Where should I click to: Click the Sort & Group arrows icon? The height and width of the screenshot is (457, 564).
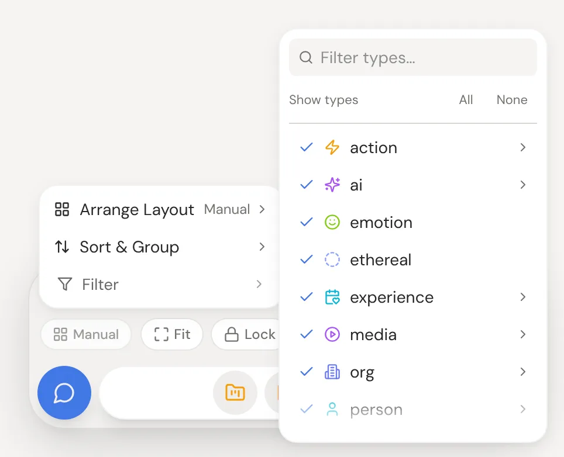pos(62,247)
